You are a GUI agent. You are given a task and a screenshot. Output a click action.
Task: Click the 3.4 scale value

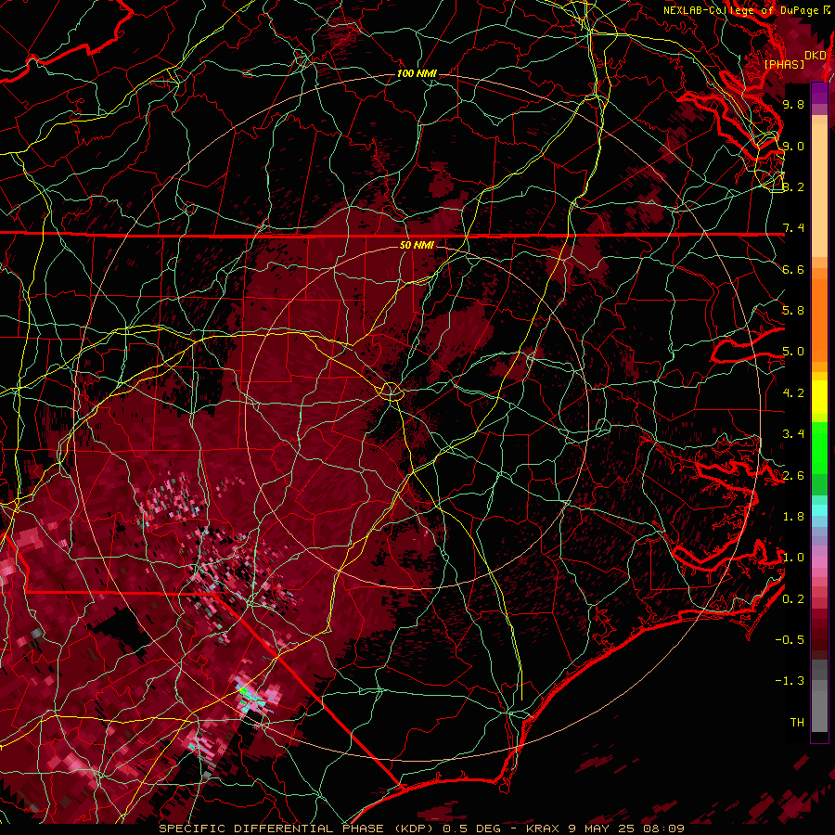793,434
